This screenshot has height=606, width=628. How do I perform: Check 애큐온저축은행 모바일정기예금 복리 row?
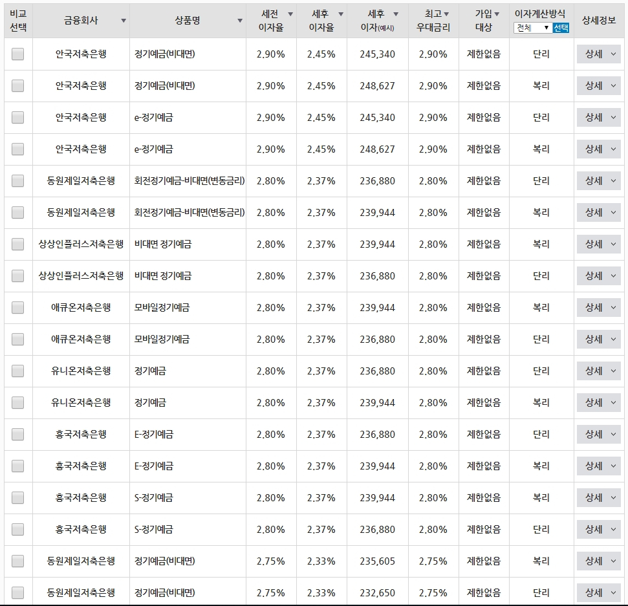[17, 308]
